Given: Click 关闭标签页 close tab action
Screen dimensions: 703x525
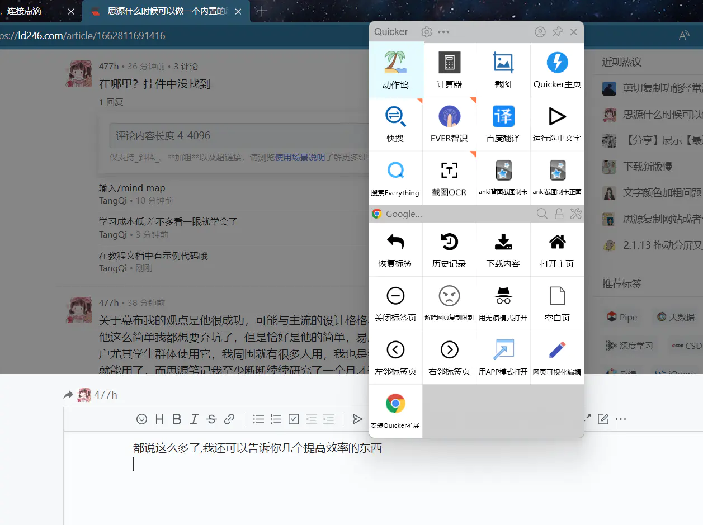Looking at the screenshot, I should point(396,304).
